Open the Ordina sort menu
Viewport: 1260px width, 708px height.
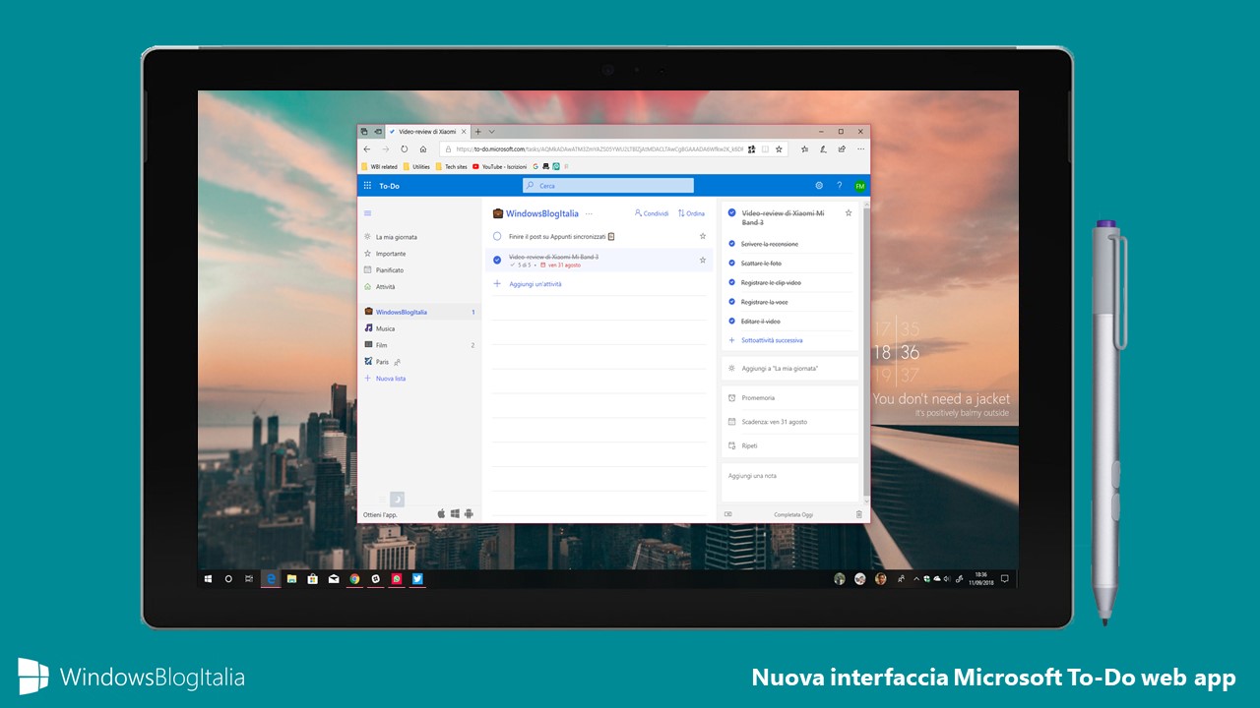(x=691, y=213)
